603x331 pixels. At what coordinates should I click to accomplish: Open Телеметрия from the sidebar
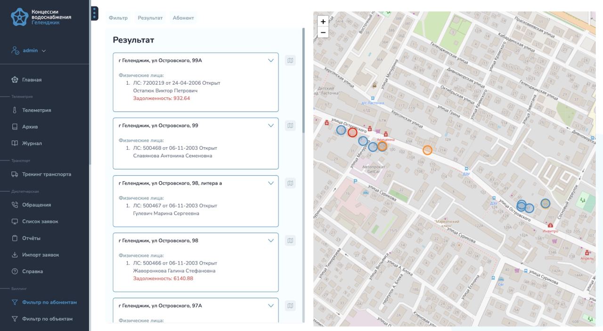pyautogui.click(x=36, y=110)
